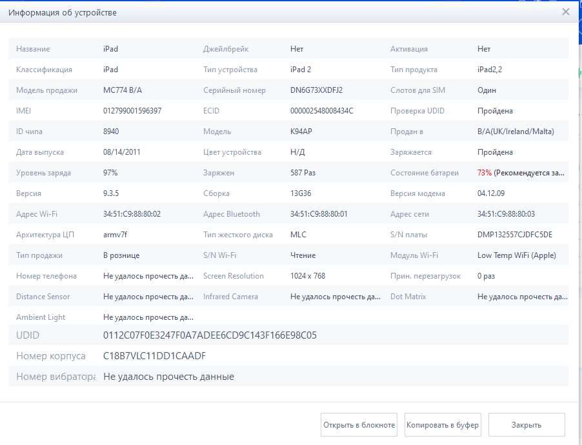Close the device information dialog with X
The width and height of the screenshot is (582, 445).
[565, 12]
